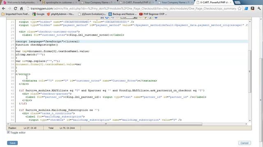
Task: Click the editor horizontal scroll-right arrow
Action: coord(246,124)
